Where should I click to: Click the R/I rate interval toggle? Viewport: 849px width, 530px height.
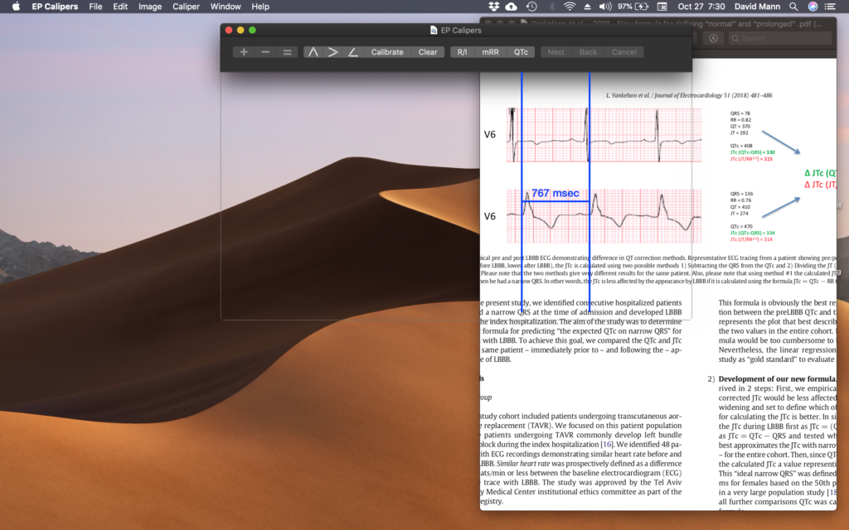tap(462, 52)
